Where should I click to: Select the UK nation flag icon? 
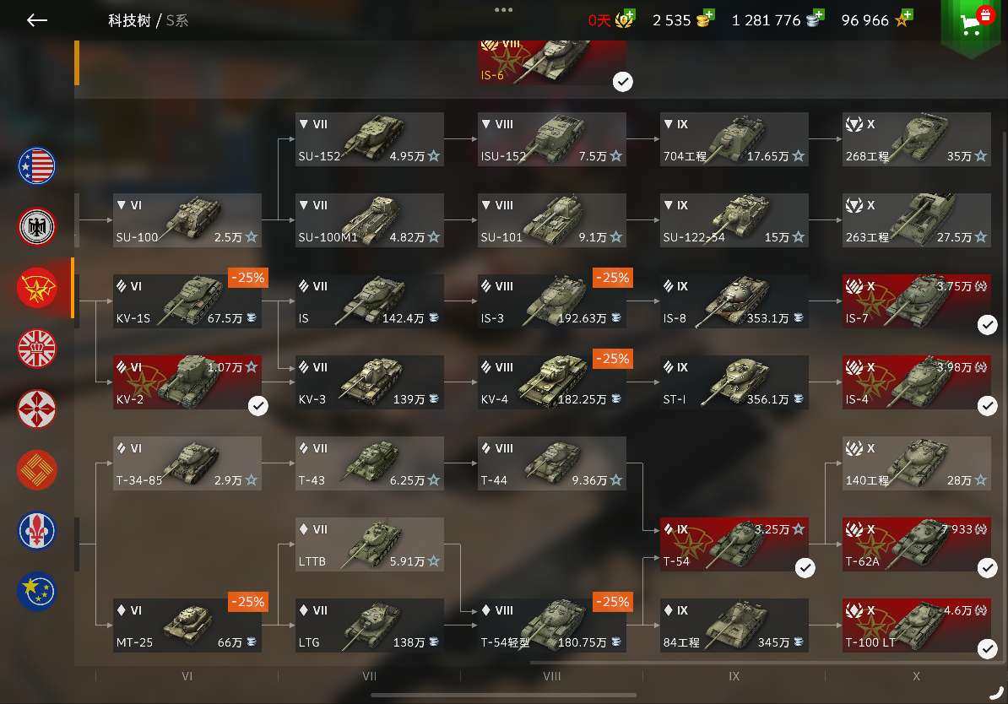pyautogui.click(x=36, y=349)
